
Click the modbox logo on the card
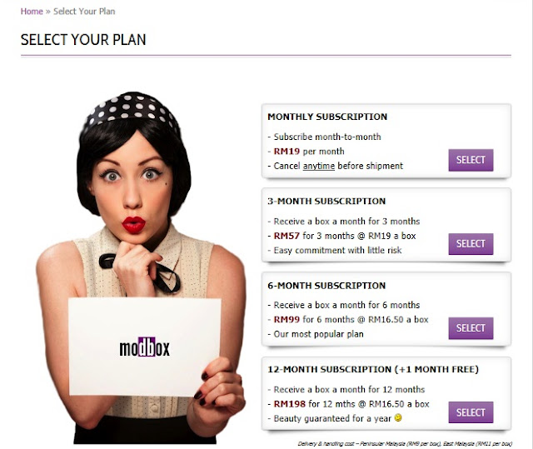click(x=144, y=347)
